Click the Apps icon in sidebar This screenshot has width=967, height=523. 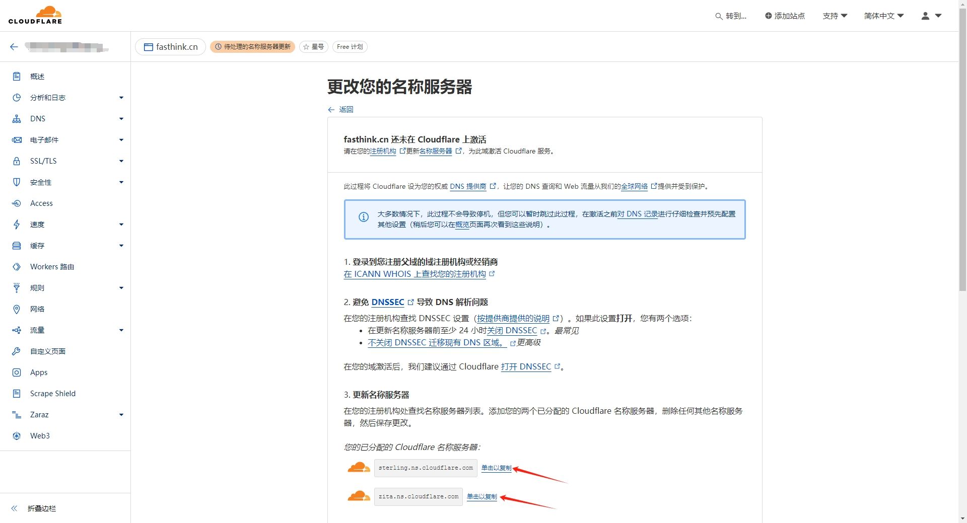pyautogui.click(x=17, y=372)
